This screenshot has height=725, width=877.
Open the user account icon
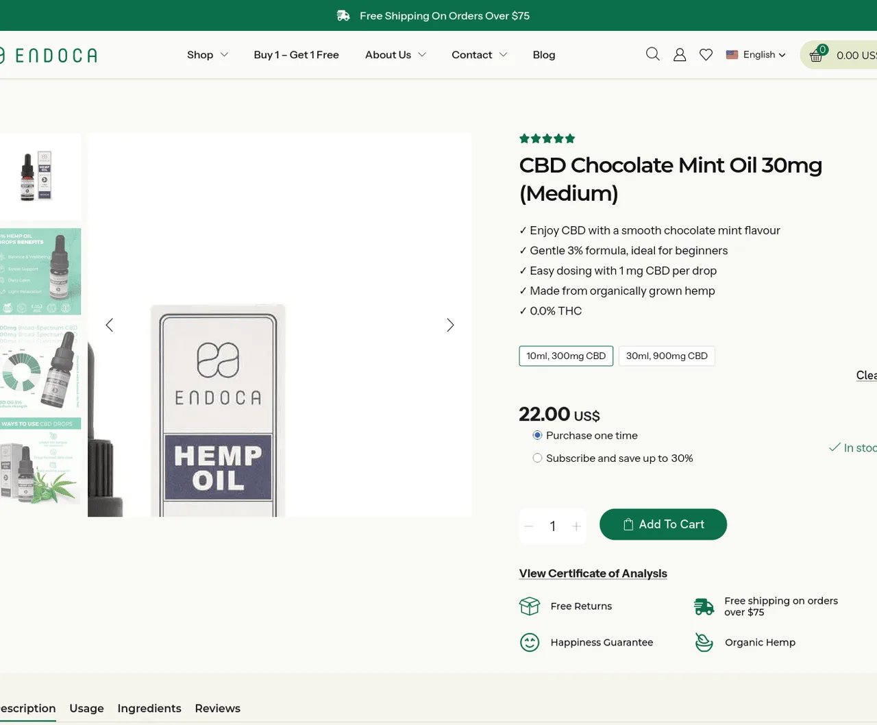(x=680, y=55)
